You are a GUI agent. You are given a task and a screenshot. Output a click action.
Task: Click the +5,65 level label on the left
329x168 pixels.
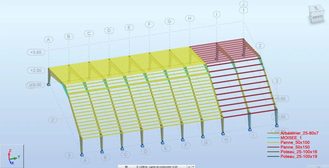point(36,52)
